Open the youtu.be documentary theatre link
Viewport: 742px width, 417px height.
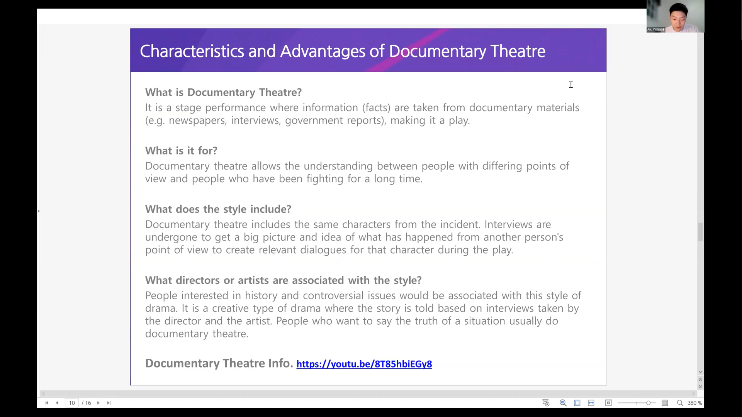364,364
